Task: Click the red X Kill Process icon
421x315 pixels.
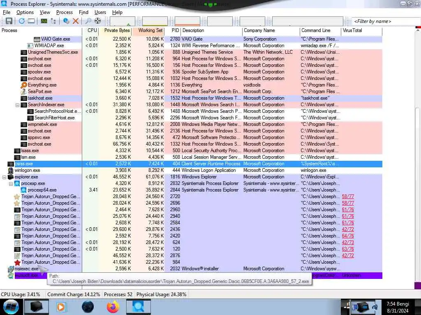Action: click(x=76, y=21)
